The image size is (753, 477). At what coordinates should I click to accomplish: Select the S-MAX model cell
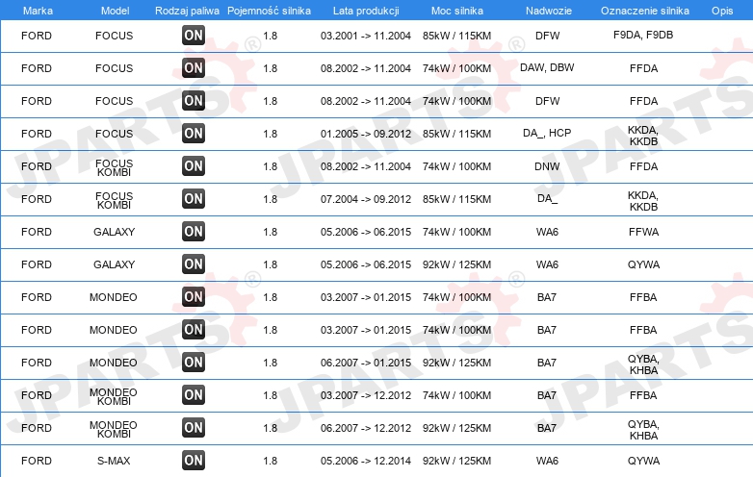coord(114,461)
